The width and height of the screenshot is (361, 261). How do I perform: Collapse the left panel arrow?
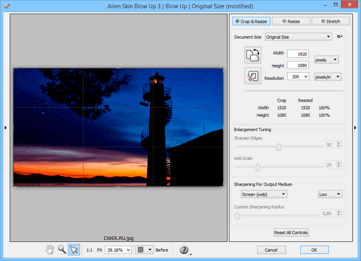click(5, 128)
